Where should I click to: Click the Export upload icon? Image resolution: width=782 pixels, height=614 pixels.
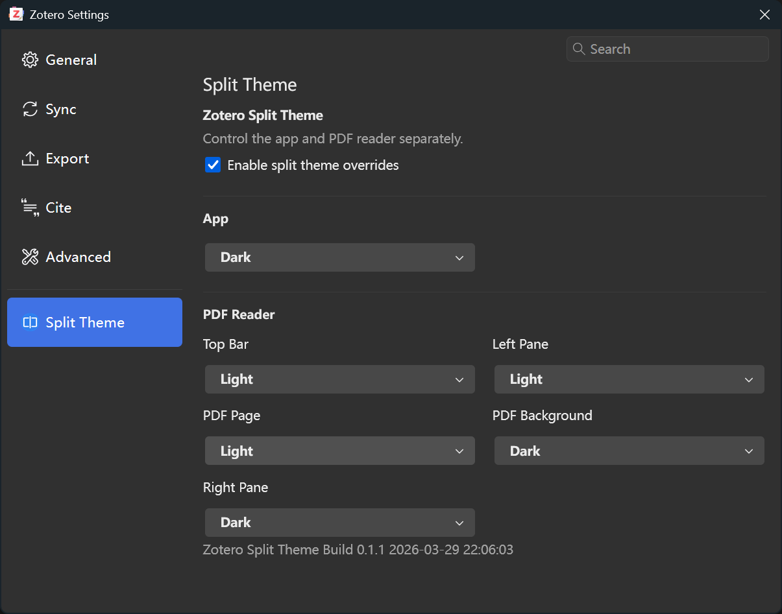(30, 158)
